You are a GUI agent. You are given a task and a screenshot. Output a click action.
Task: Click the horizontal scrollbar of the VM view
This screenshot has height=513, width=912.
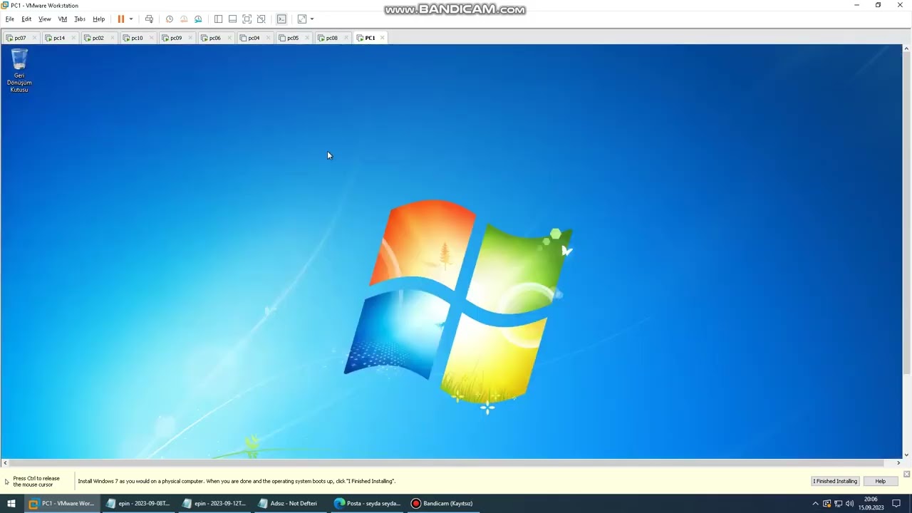click(x=452, y=463)
